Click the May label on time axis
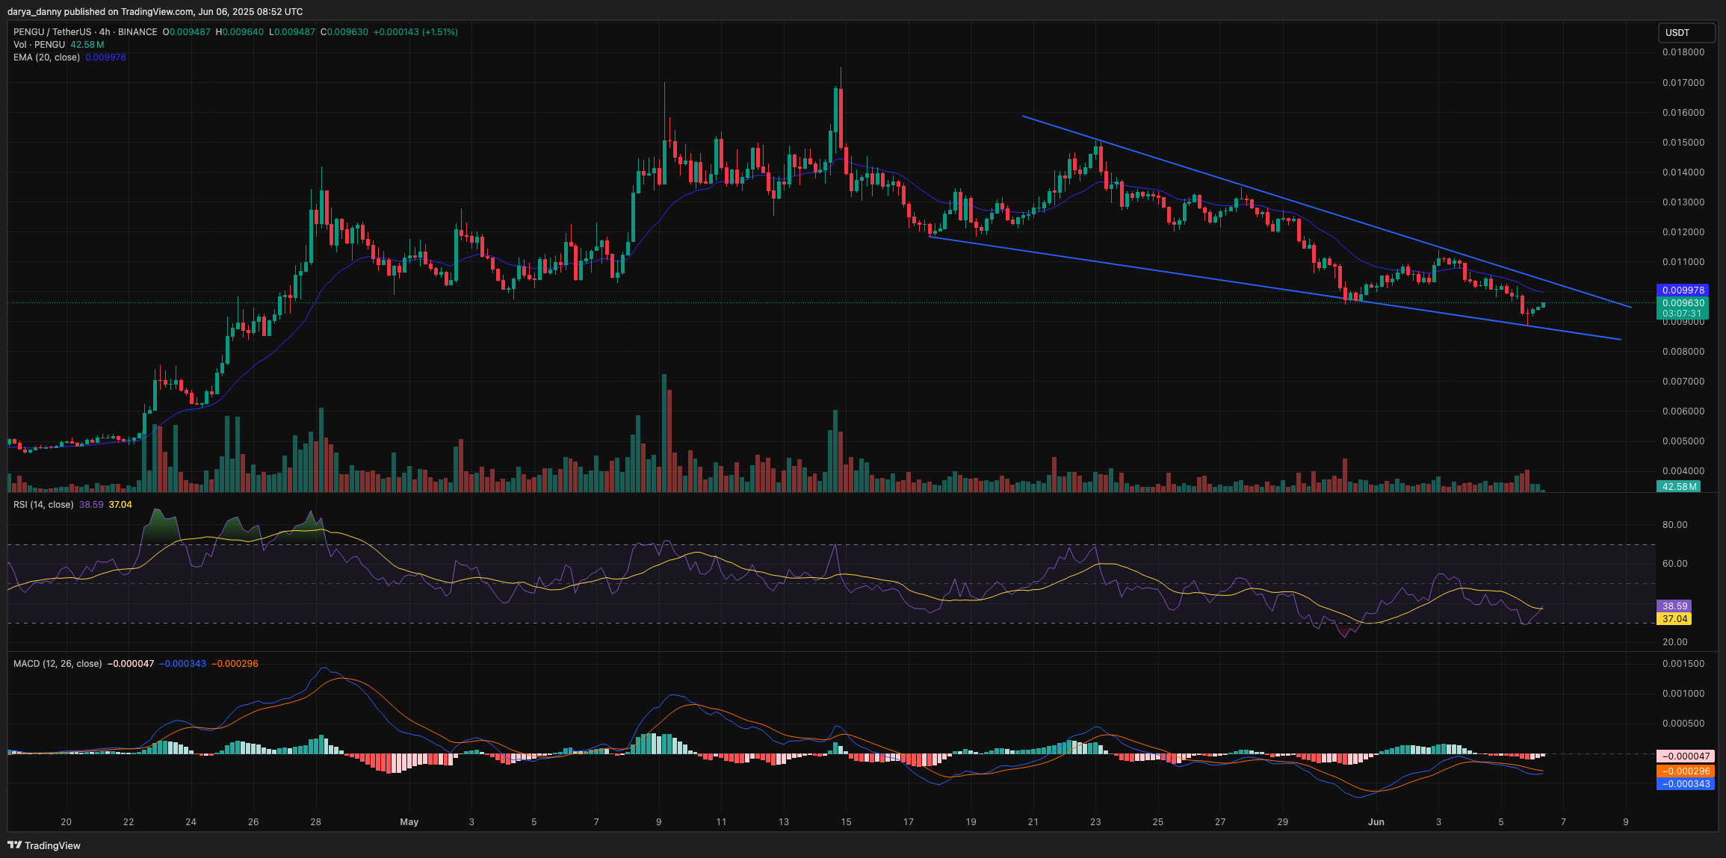This screenshot has width=1726, height=858. (409, 821)
